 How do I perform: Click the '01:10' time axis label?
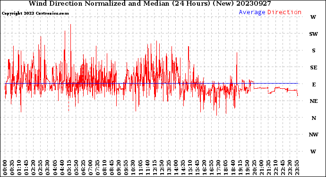pos(19,168)
